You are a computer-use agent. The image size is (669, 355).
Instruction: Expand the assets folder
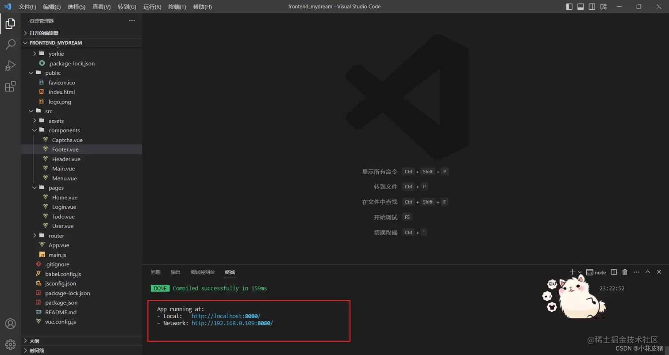(82, 121)
